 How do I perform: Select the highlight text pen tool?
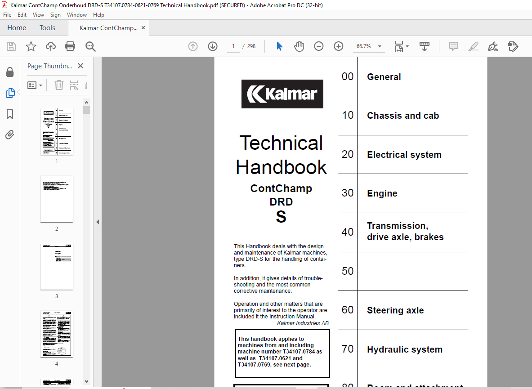[x=473, y=46]
